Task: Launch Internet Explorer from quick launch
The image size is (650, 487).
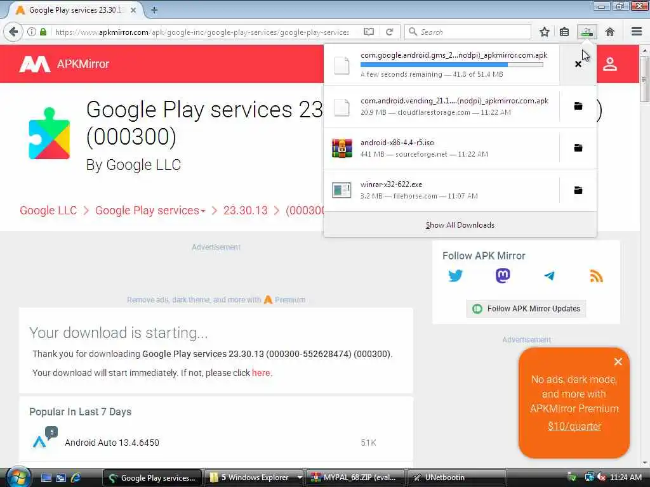Action: 76,478
